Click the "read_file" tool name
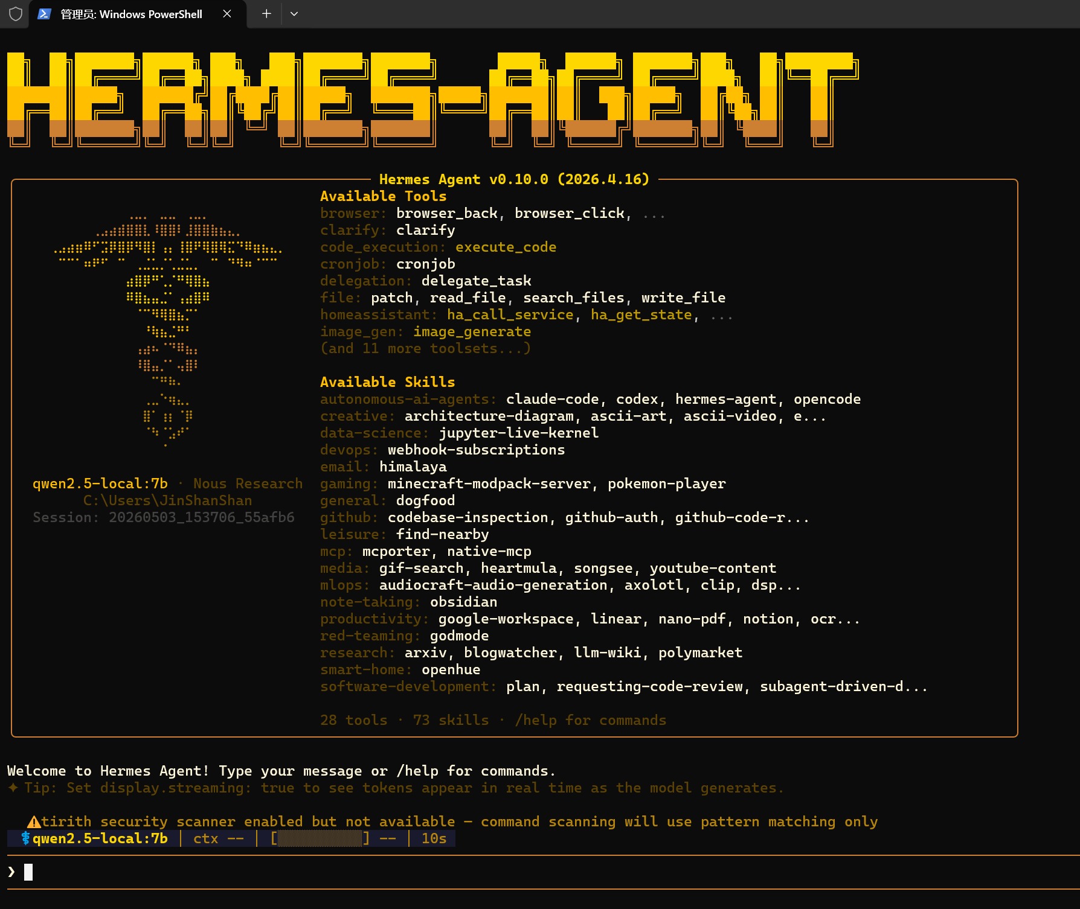 click(468, 298)
